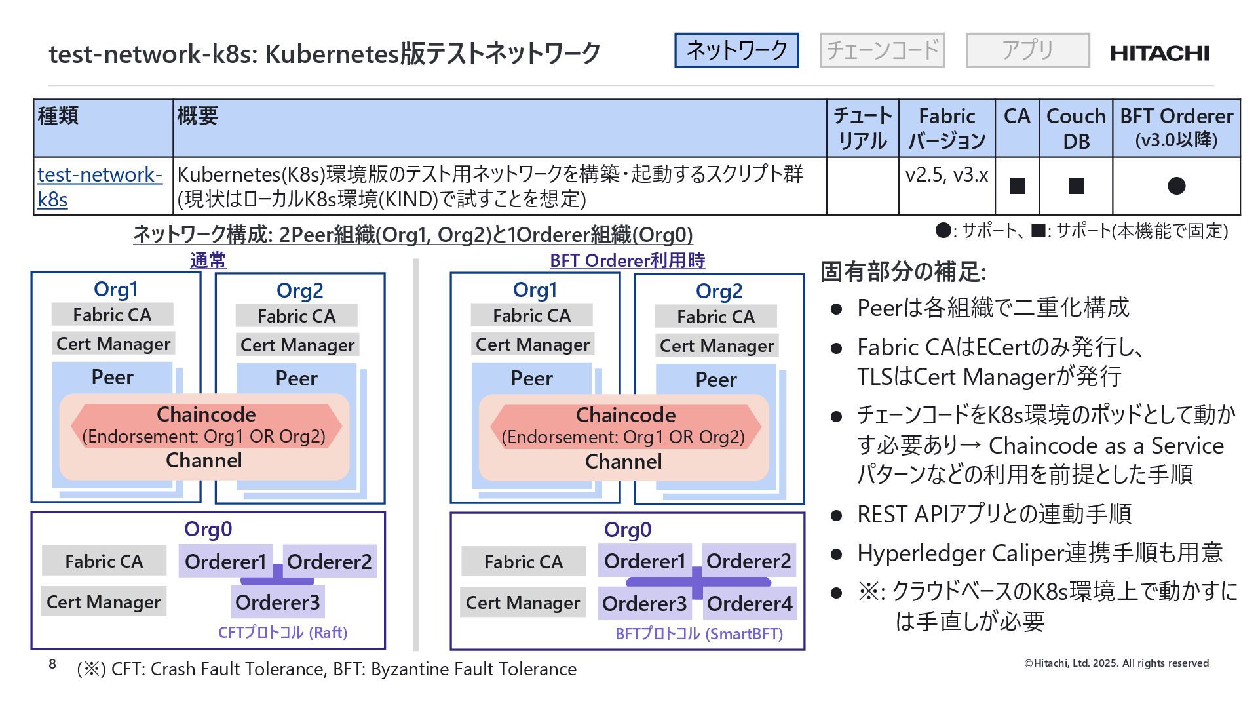Screen dimensions: 1258x708
Task: Click the CFT/BFT footnote text
Action: pyautogui.click(x=327, y=669)
